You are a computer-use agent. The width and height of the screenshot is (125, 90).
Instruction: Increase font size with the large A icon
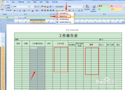(36, 6)
